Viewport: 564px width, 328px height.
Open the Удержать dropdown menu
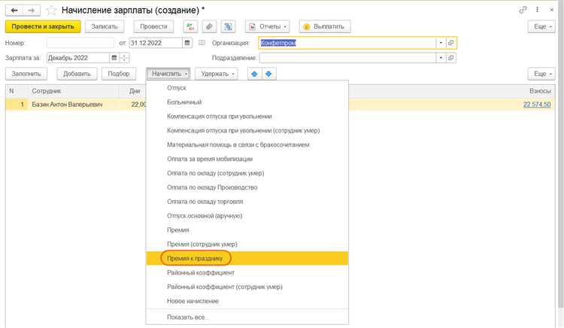pos(216,74)
